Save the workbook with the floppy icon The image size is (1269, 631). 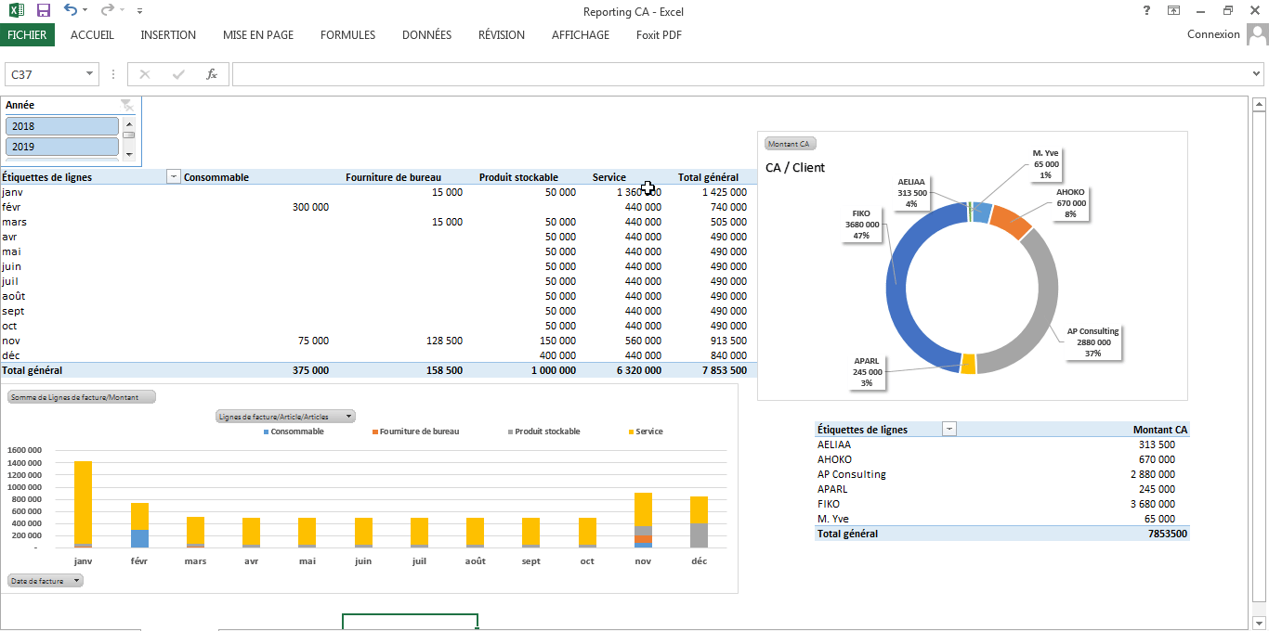43,10
